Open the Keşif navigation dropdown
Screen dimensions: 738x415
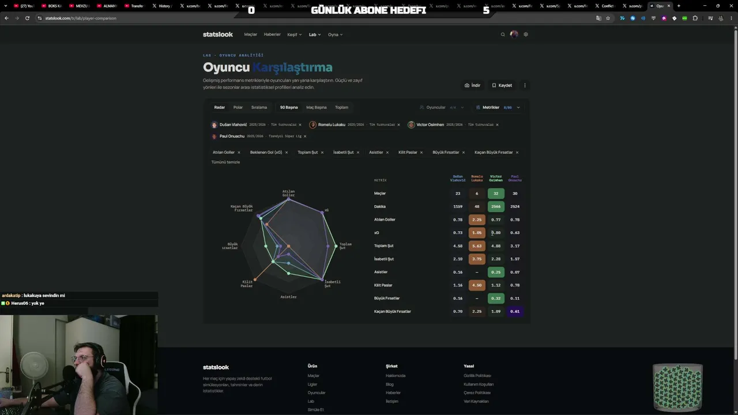coord(294,35)
